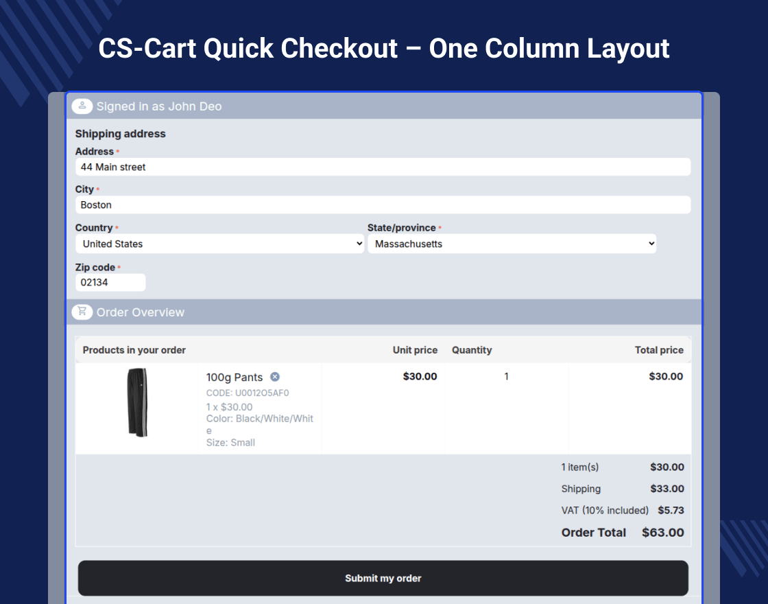Click the Quantity column header
The width and height of the screenshot is (768, 604).
click(472, 350)
